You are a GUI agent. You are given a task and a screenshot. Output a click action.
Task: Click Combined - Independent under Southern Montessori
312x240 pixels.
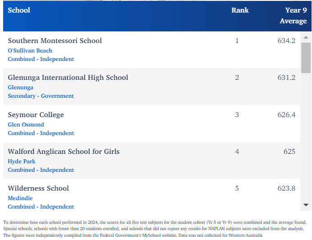click(41, 59)
